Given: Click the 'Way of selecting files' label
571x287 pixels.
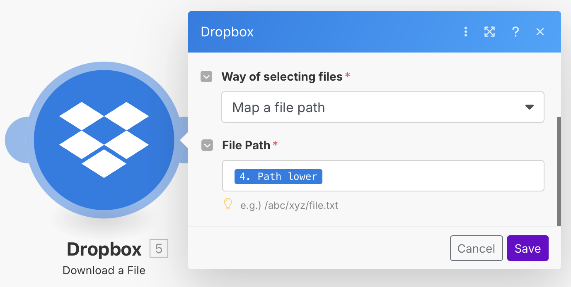Looking at the screenshot, I should click(x=282, y=77).
